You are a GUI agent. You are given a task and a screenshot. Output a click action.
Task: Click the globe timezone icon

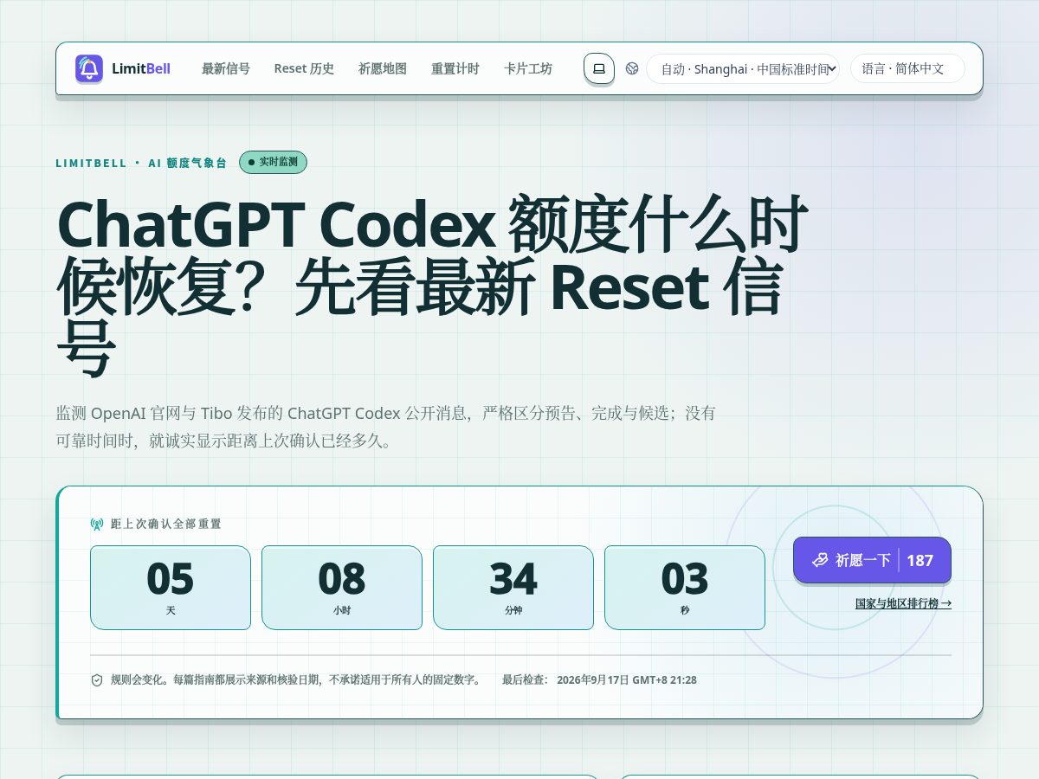[x=632, y=68]
